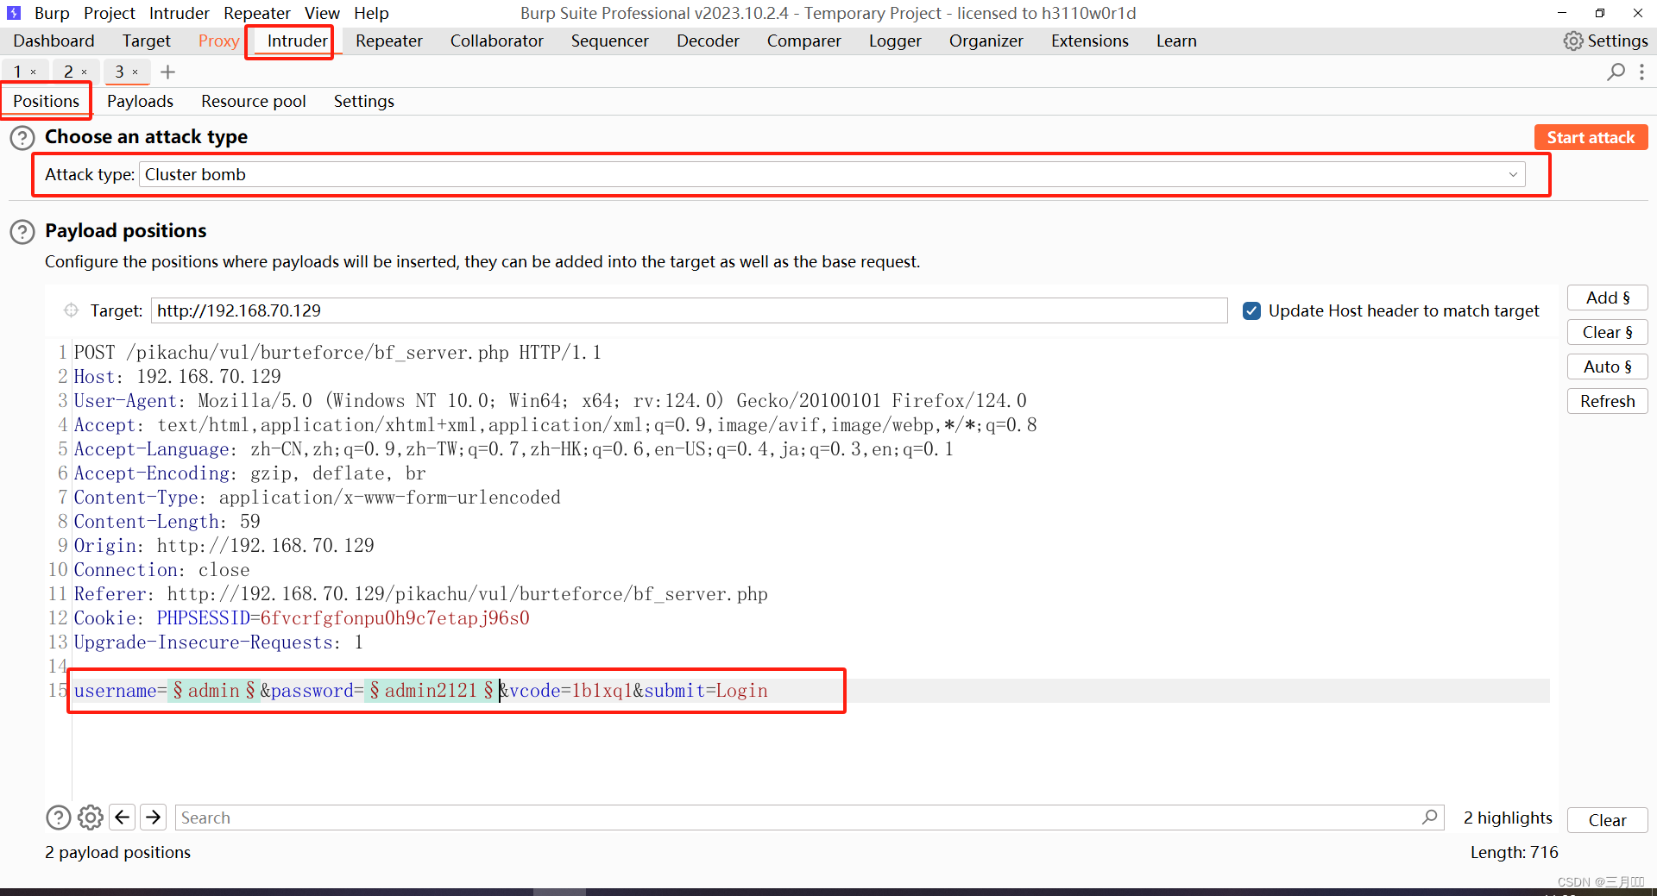Click Clear button next to 2 highlights
The width and height of the screenshot is (1657, 896).
coord(1607,820)
